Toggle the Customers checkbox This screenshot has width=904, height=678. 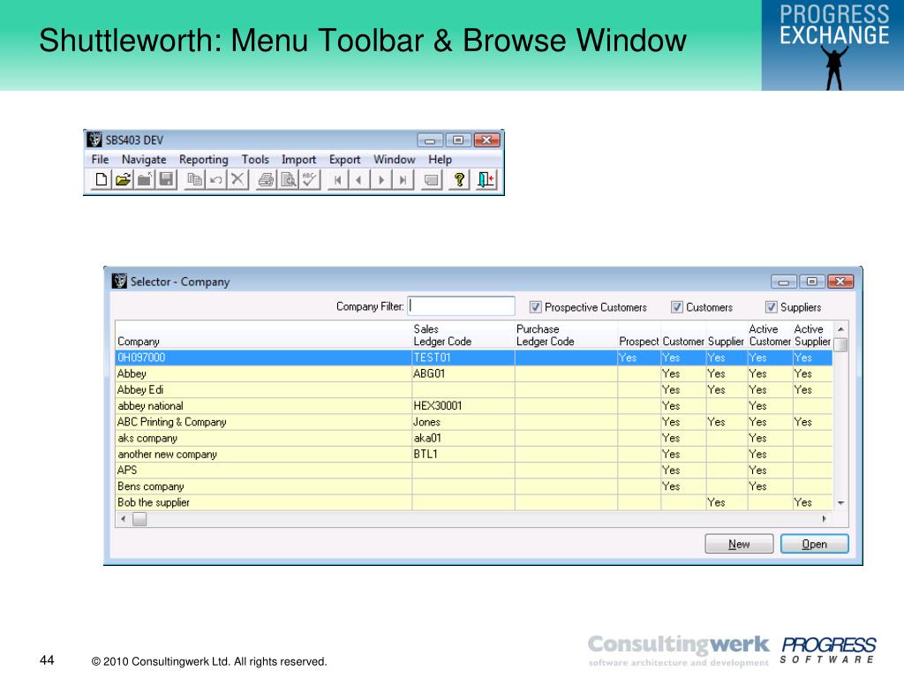[x=677, y=306]
